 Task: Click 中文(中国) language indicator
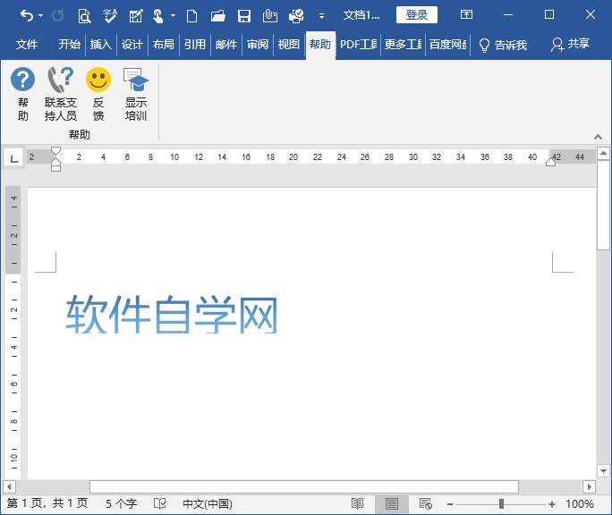click(208, 503)
